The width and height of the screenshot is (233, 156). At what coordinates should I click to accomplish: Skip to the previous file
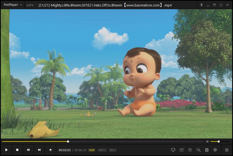pos(28,150)
